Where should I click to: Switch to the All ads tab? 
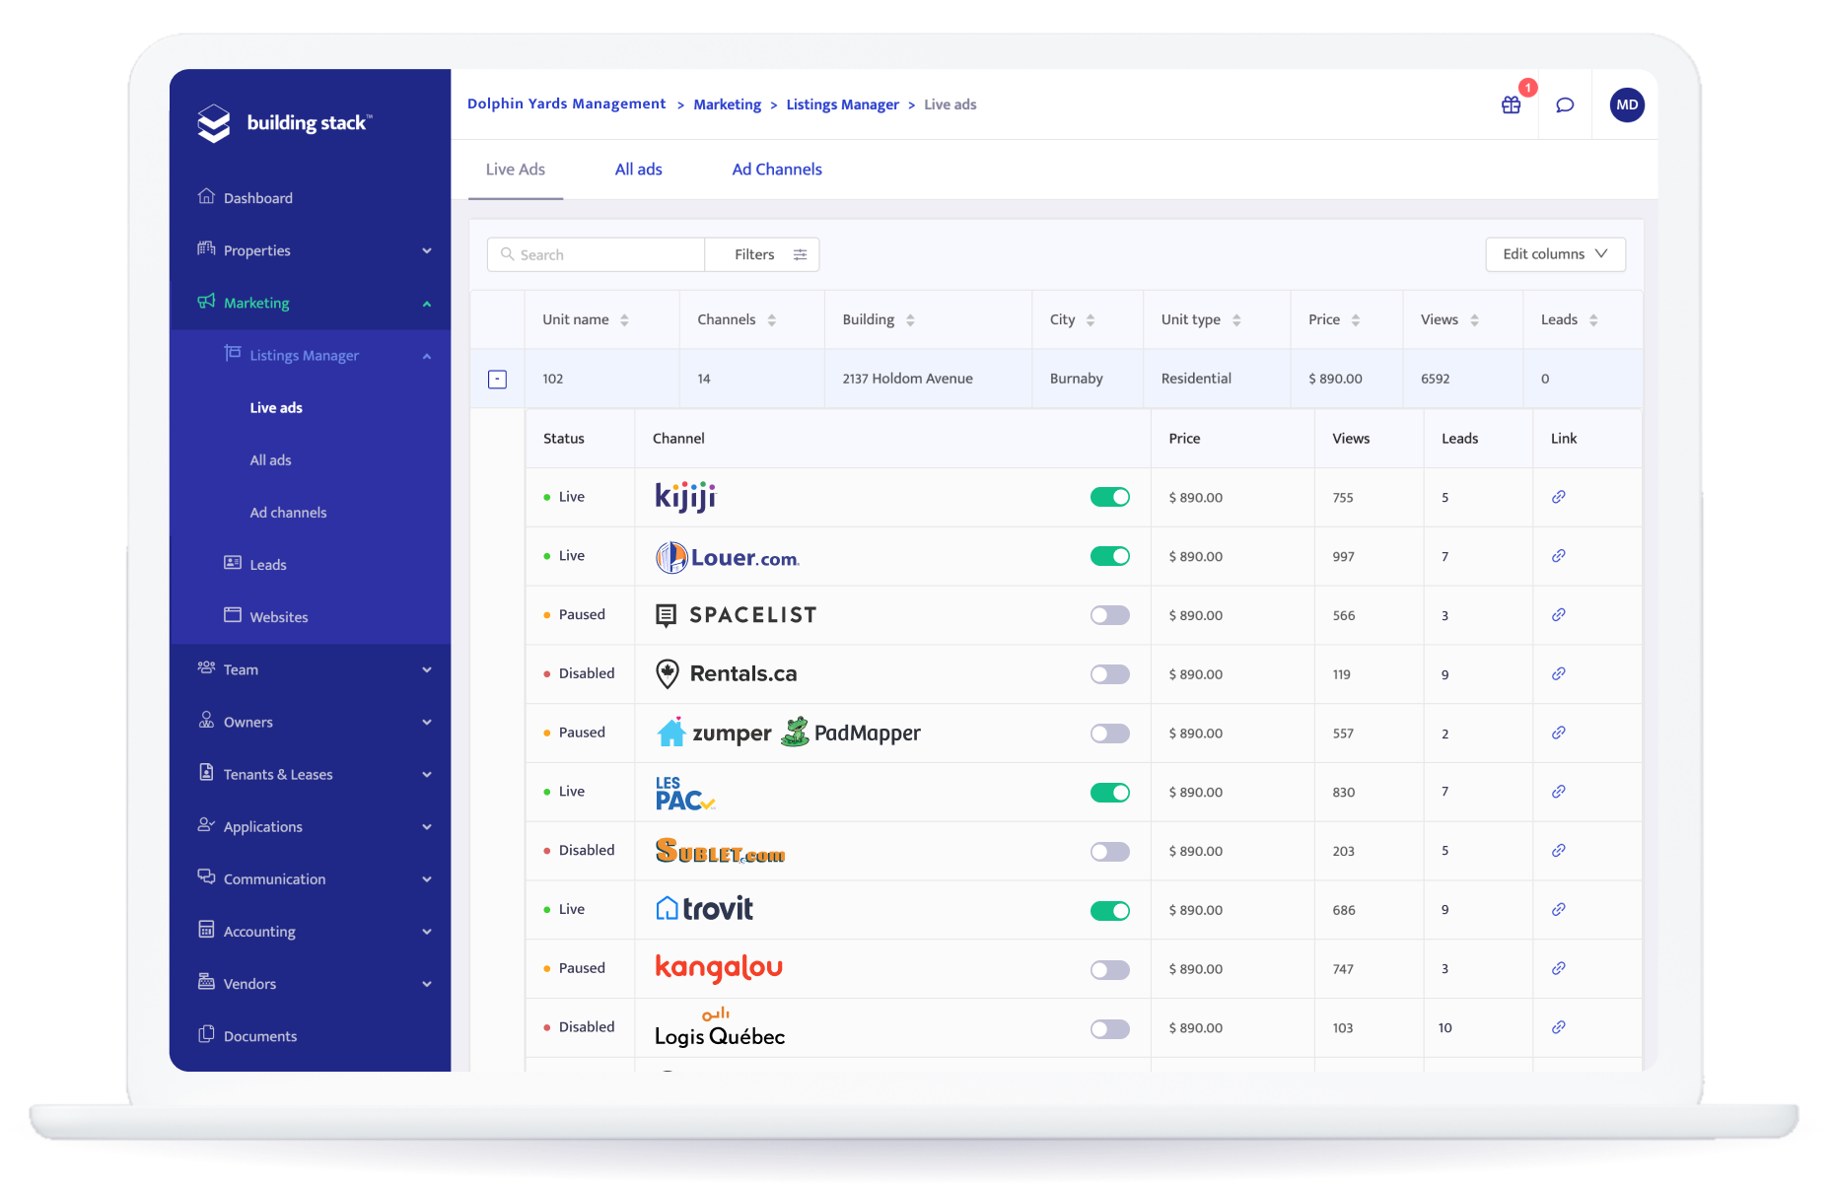click(639, 170)
